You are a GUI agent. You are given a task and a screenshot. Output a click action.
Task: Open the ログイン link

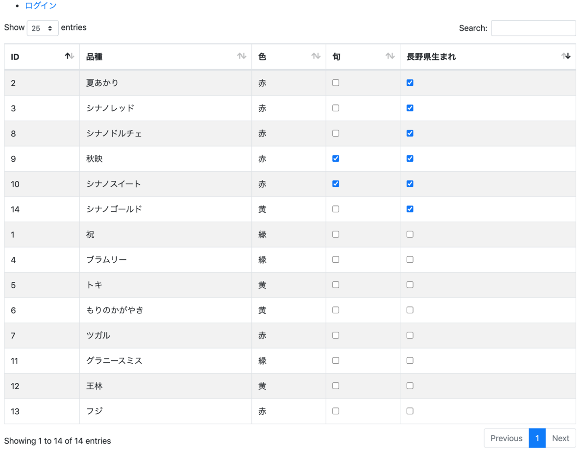pyautogui.click(x=41, y=5)
